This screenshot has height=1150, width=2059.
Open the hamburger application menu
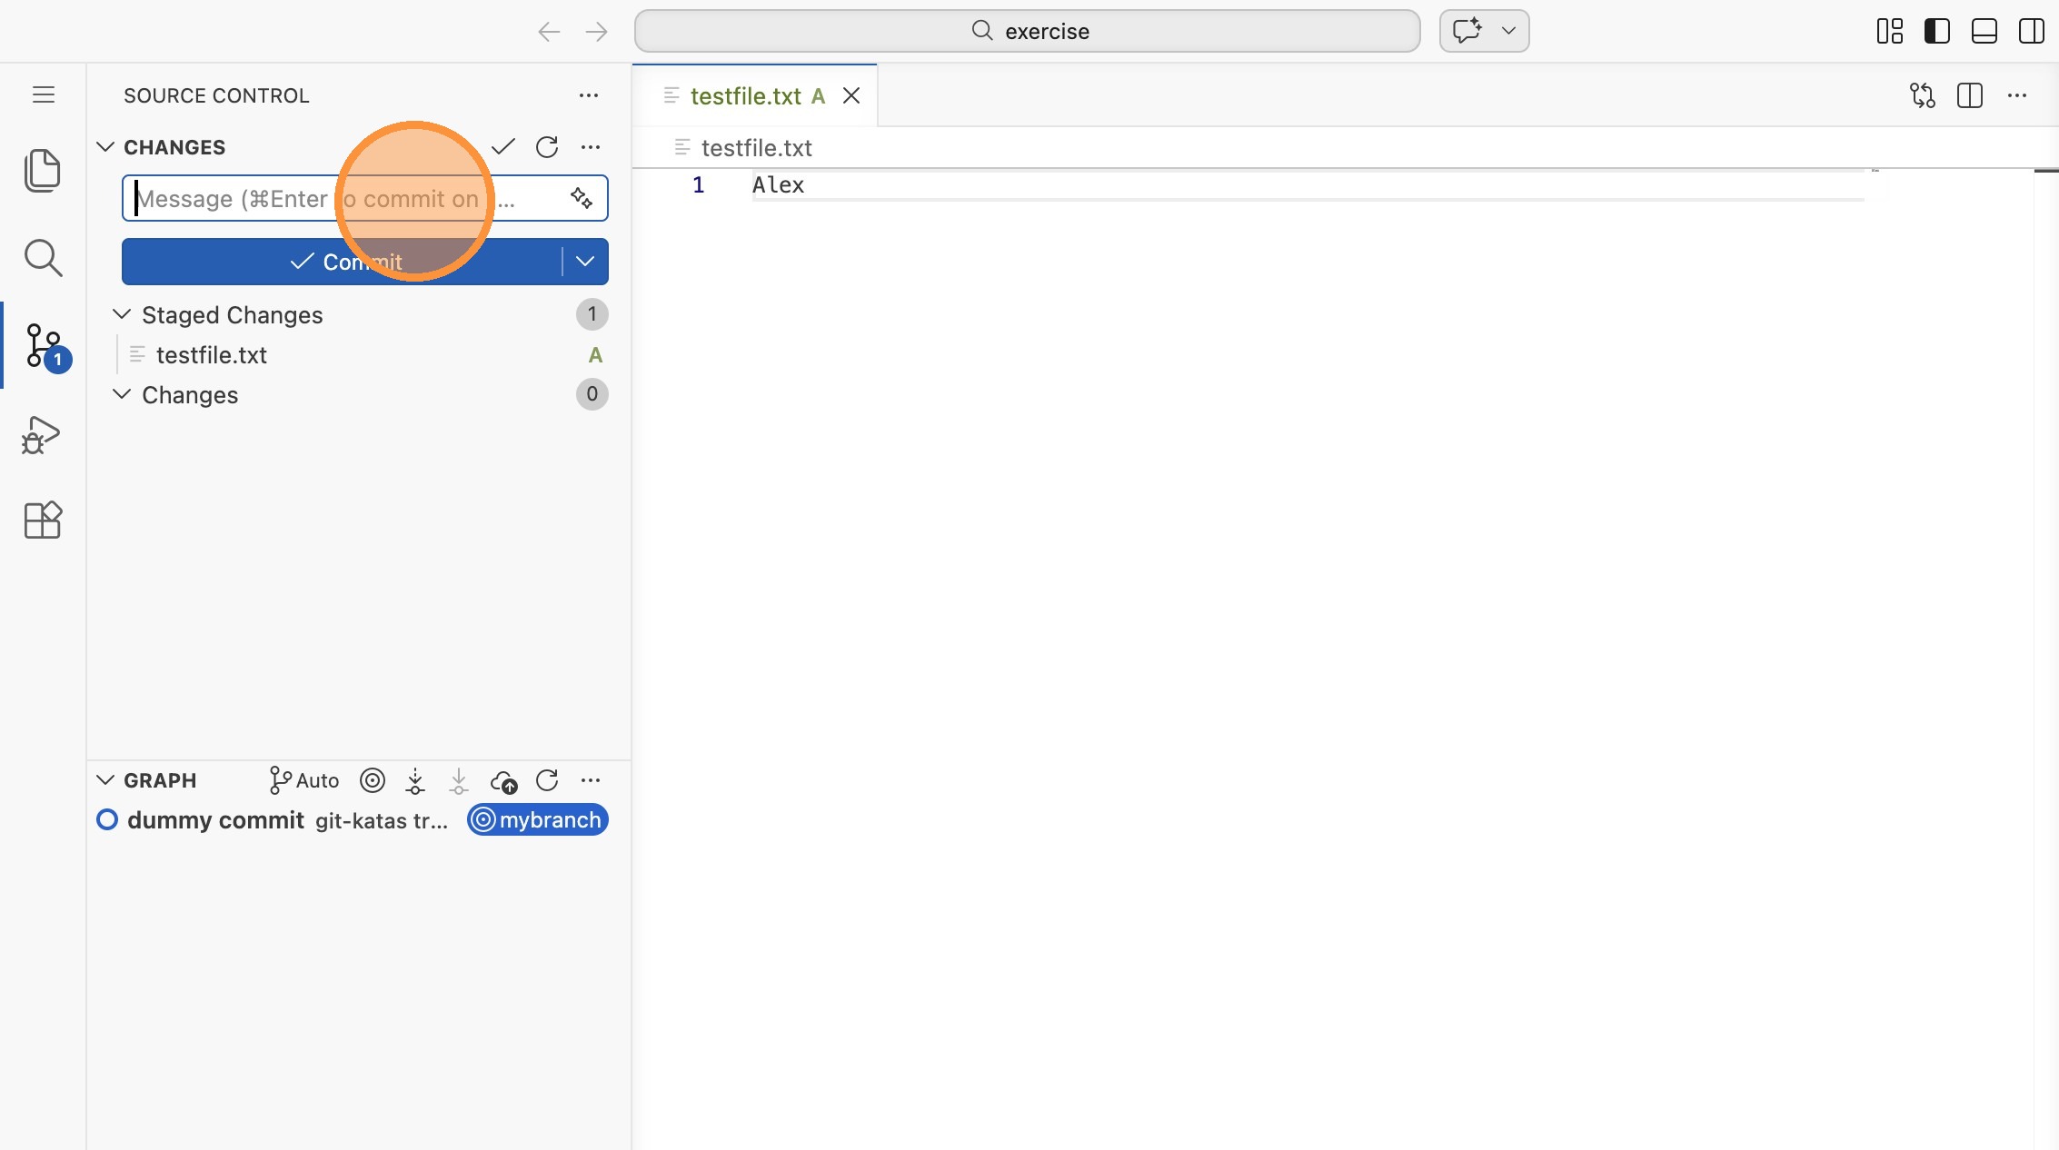click(44, 94)
